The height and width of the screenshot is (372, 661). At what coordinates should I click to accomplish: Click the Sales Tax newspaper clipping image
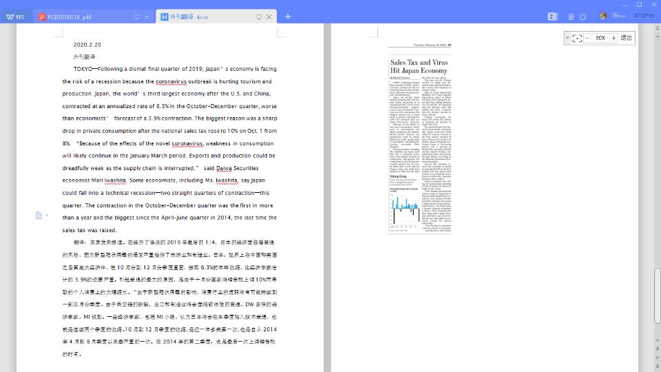pyautogui.click(x=420, y=138)
